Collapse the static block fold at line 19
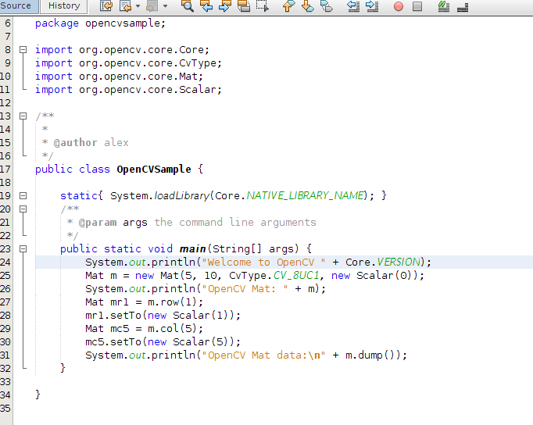Image resolution: width=533 pixels, height=425 pixels. click(23, 195)
